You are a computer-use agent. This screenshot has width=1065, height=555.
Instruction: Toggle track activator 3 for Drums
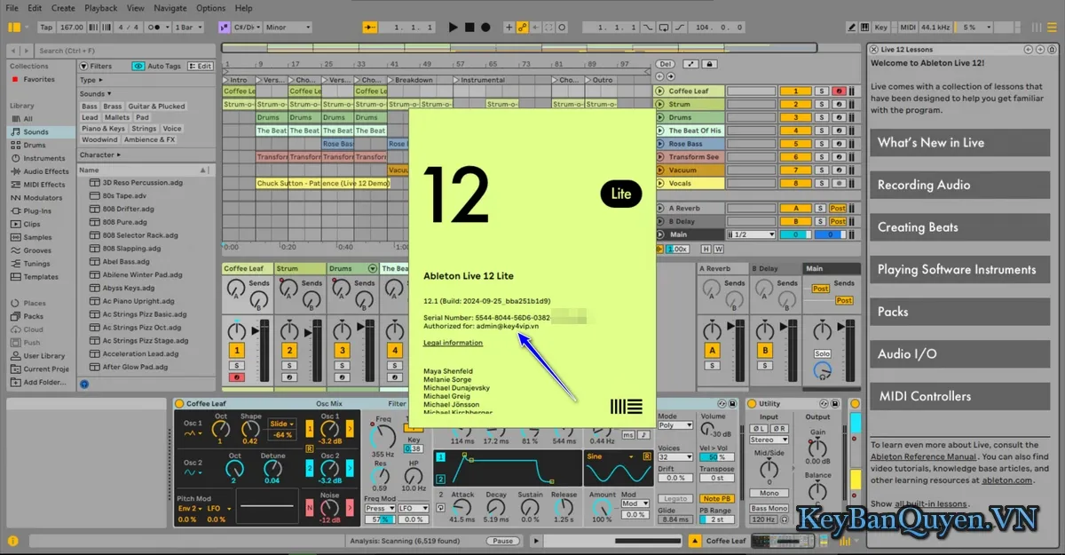coord(796,117)
